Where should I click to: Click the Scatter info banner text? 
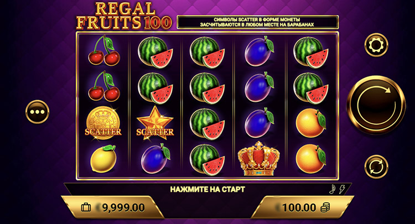[257, 22]
